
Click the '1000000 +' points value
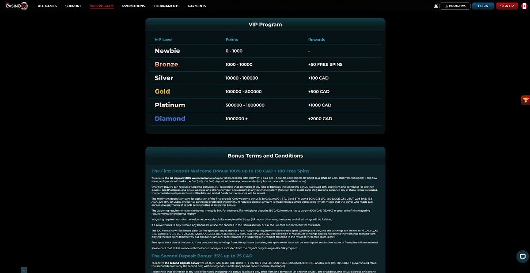237,119
